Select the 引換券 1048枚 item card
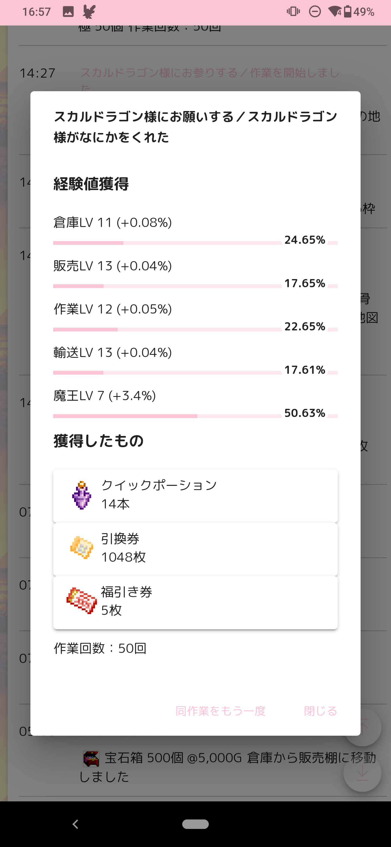Image resolution: width=391 pixels, height=847 pixels. click(x=195, y=549)
